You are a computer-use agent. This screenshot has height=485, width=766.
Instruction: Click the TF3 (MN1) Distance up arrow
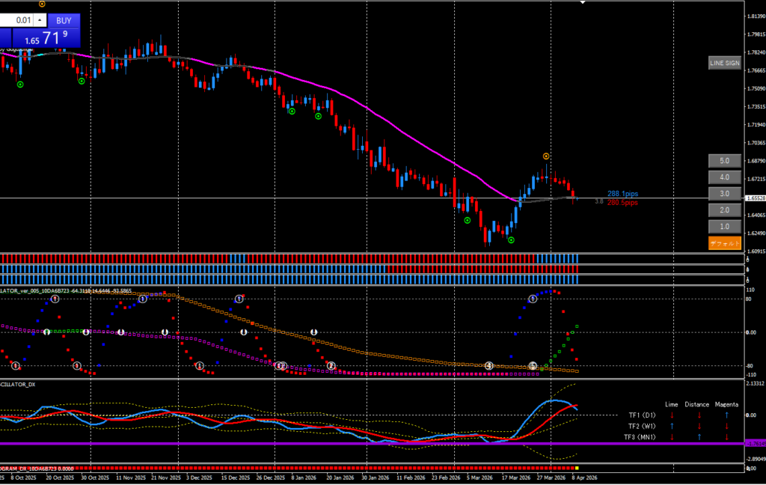[x=699, y=436]
